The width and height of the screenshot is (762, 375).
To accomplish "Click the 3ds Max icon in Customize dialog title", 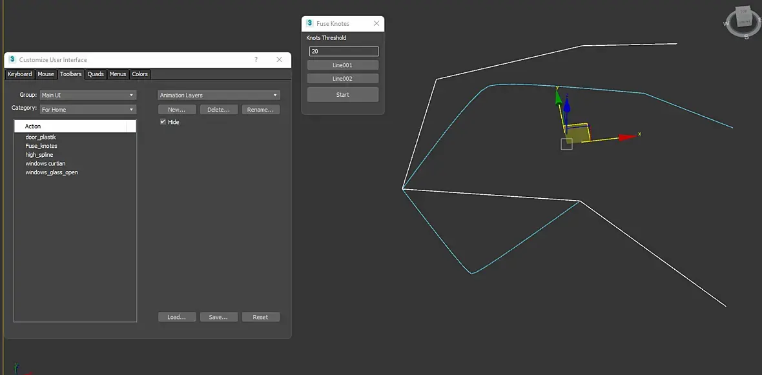I will tap(12, 59).
